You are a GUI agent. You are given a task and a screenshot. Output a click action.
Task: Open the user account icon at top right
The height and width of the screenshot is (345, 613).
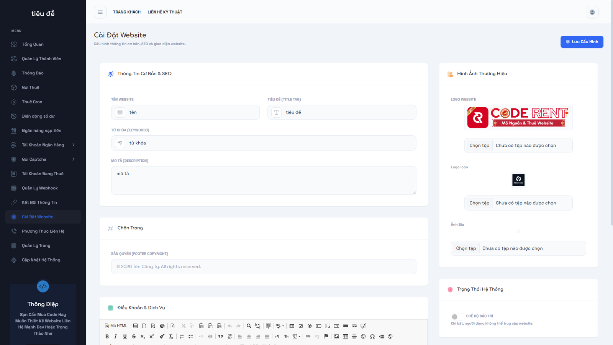click(592, 12)
